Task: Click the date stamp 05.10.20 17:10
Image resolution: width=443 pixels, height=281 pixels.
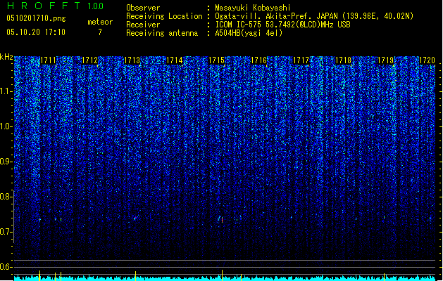Action: point(36,32)
